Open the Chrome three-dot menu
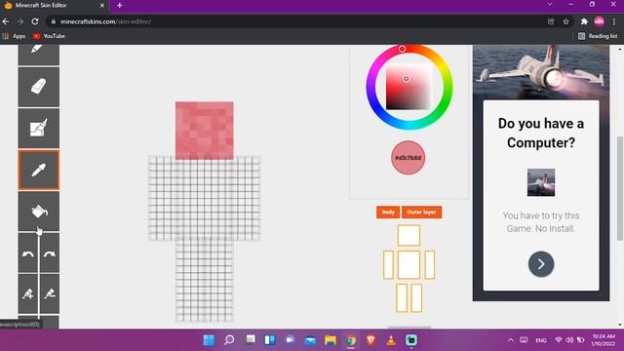The image size is (624, 351). tap(614, 21)
